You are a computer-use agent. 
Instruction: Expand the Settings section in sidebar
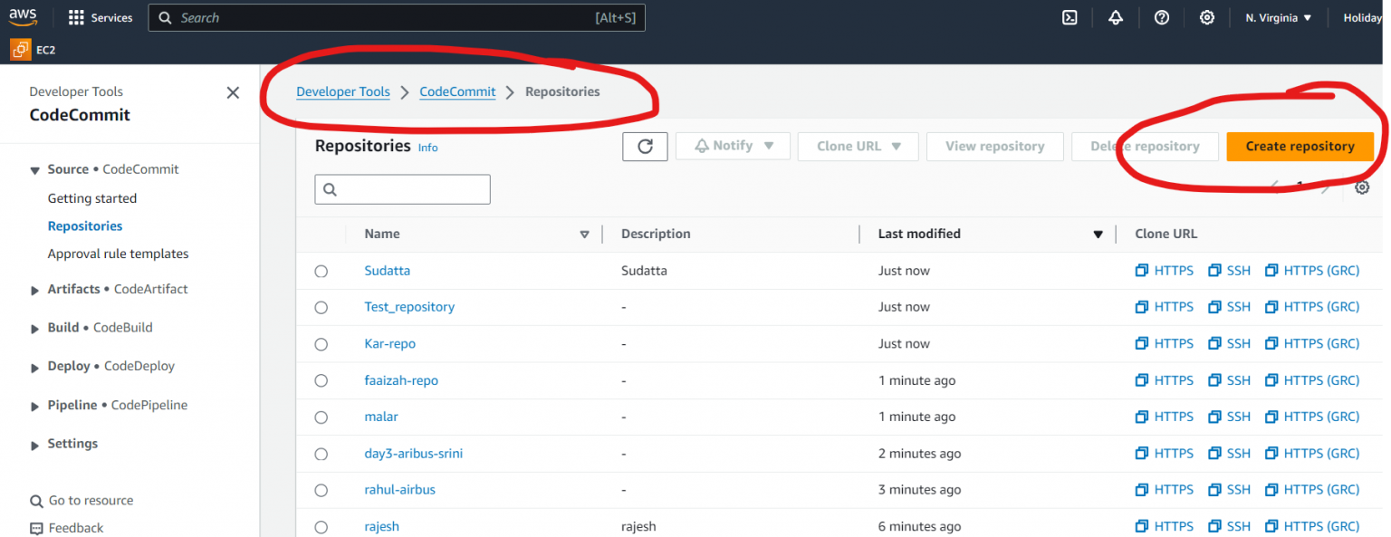(35, 445)
